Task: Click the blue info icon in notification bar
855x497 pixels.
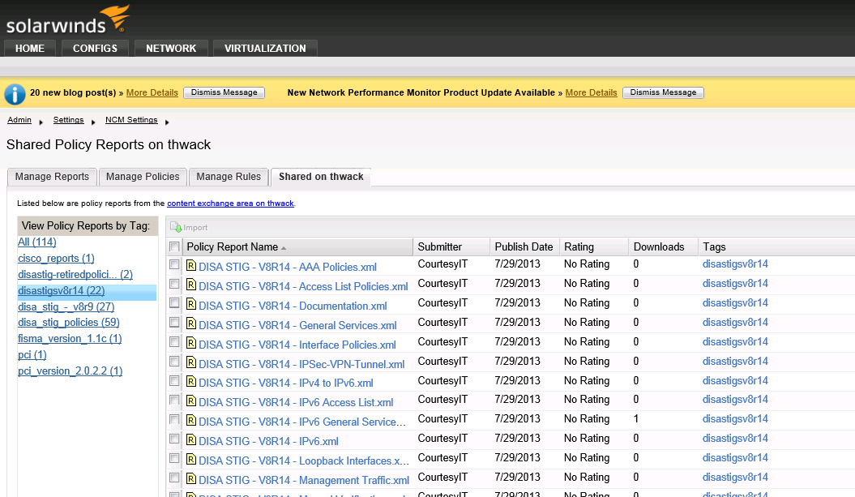Action: coord(15,94)
